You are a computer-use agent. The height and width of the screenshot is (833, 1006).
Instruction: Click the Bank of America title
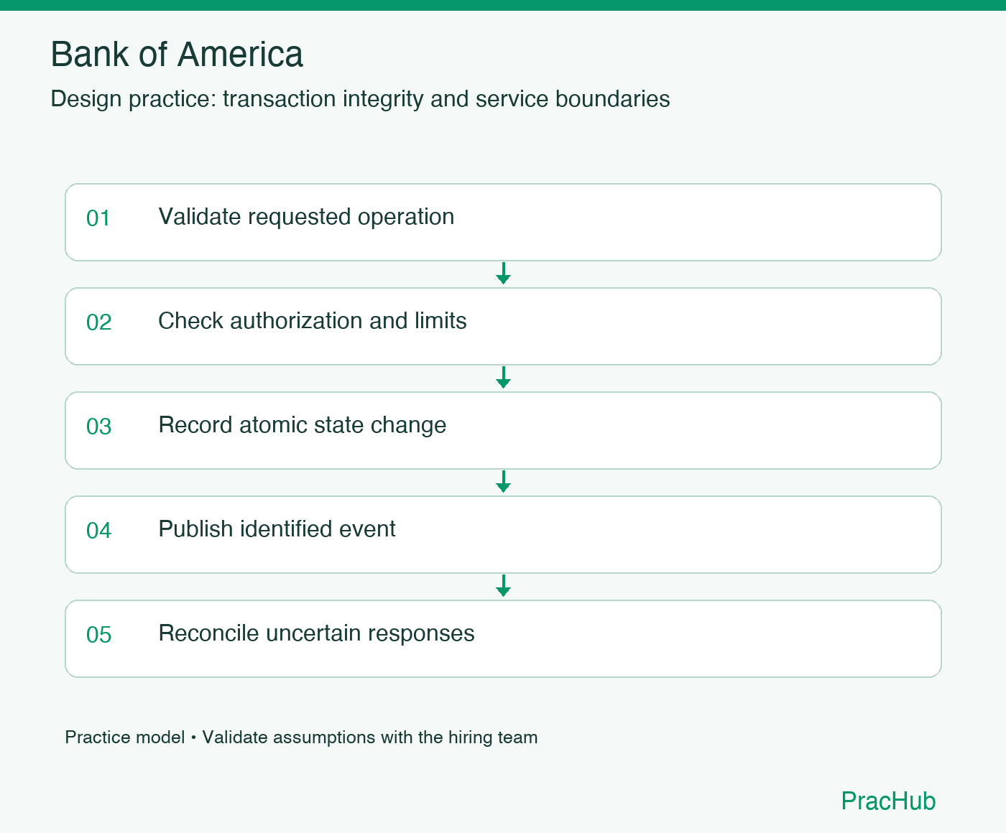point(177,55)
